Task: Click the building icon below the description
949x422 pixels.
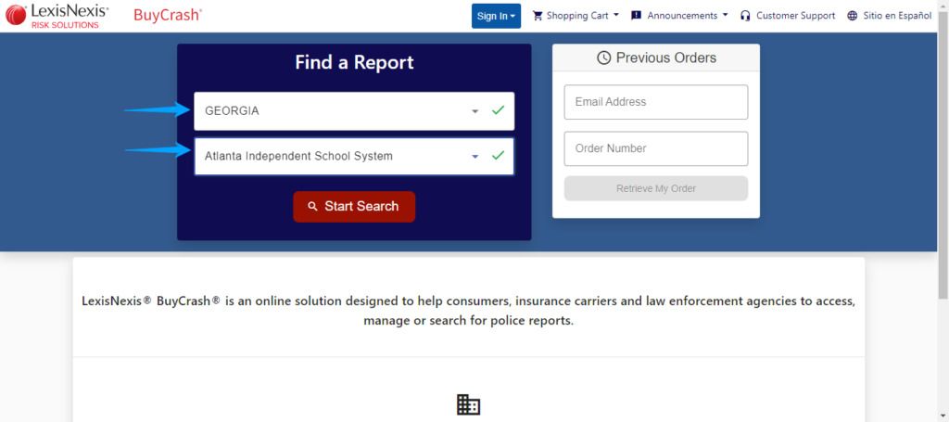Action: click(x=468, y=404)
